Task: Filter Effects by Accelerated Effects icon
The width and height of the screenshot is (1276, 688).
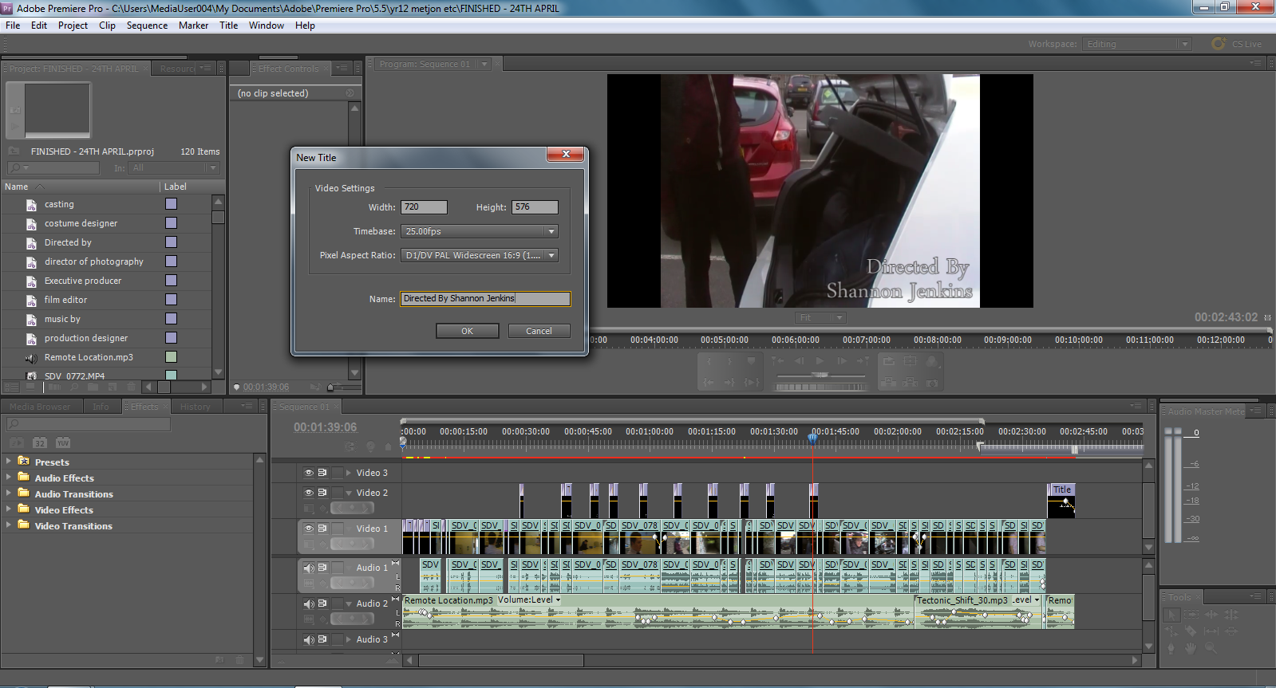Action: [17, 442]
